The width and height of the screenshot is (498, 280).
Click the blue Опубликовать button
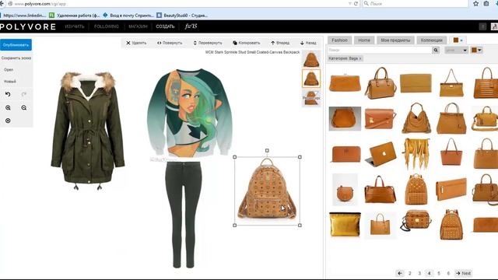[16, 45]
